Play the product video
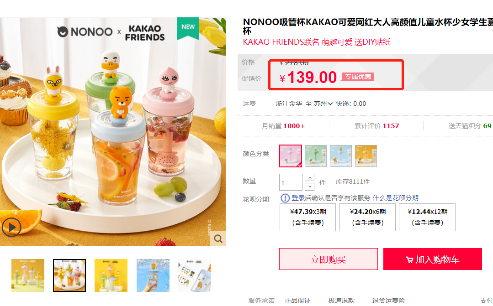 tap(11, 227)
